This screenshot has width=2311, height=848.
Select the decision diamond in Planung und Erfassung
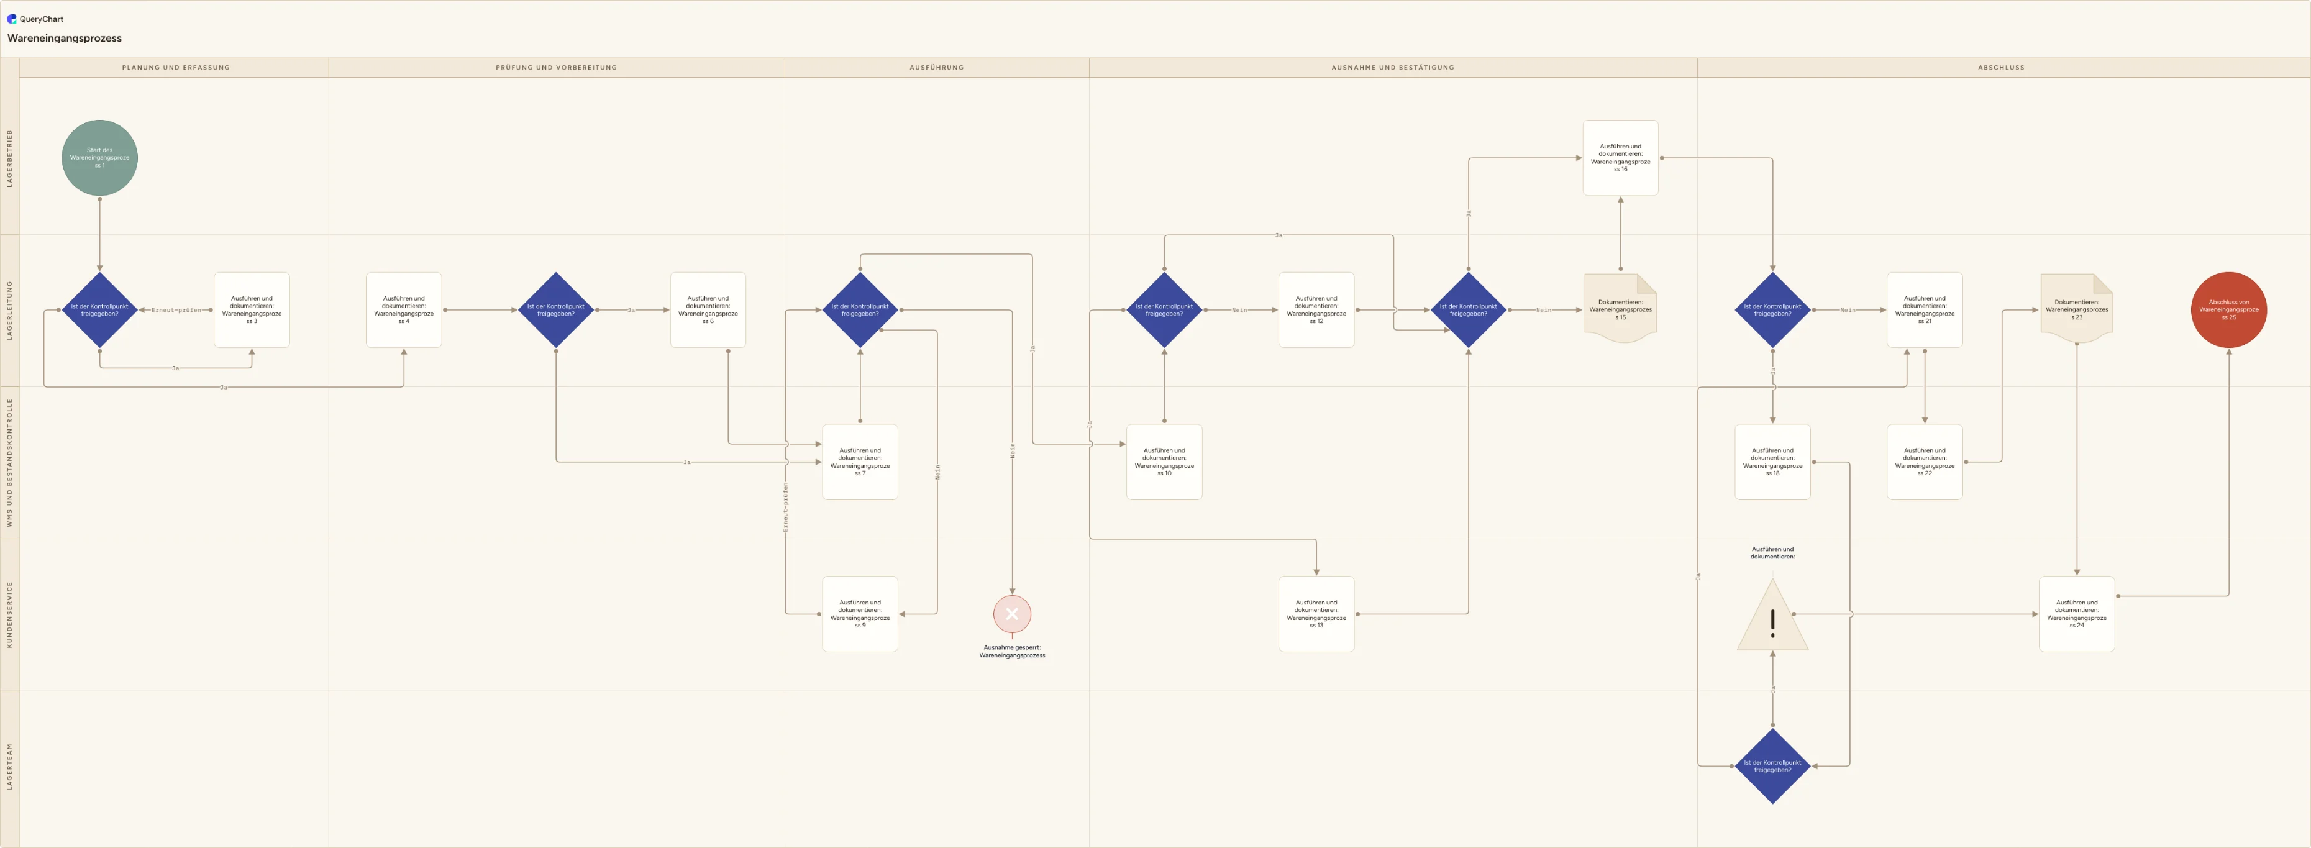[99, 309]
